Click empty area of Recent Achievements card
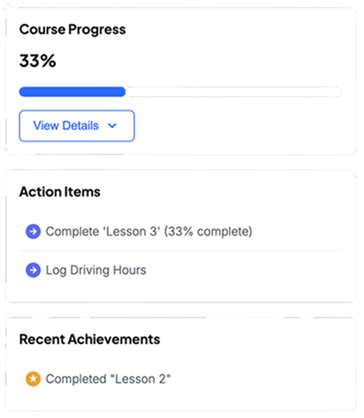 263,360
